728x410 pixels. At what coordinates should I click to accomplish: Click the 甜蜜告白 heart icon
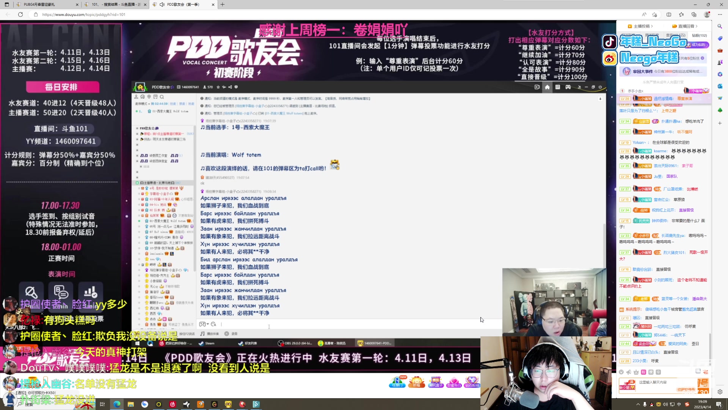click(x=454, y=382)
